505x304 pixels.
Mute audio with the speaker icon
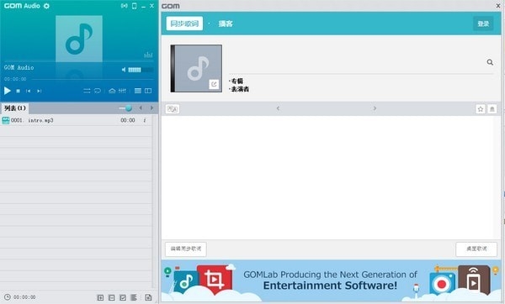pos(124,70)
